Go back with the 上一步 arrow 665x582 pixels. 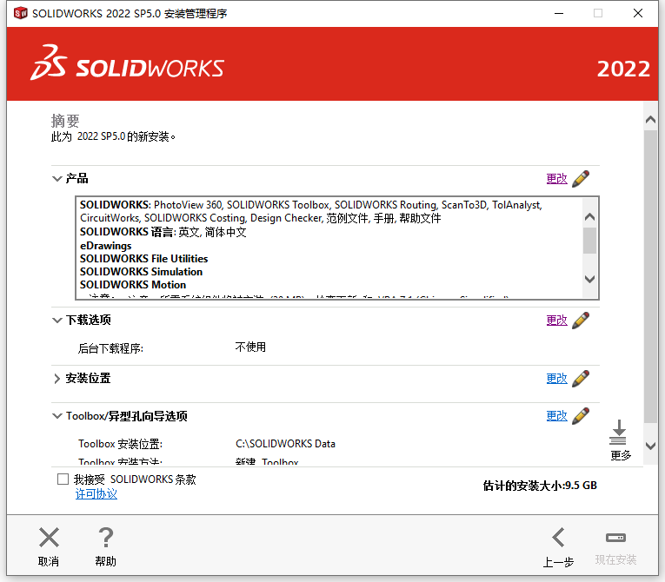point(558,538)
